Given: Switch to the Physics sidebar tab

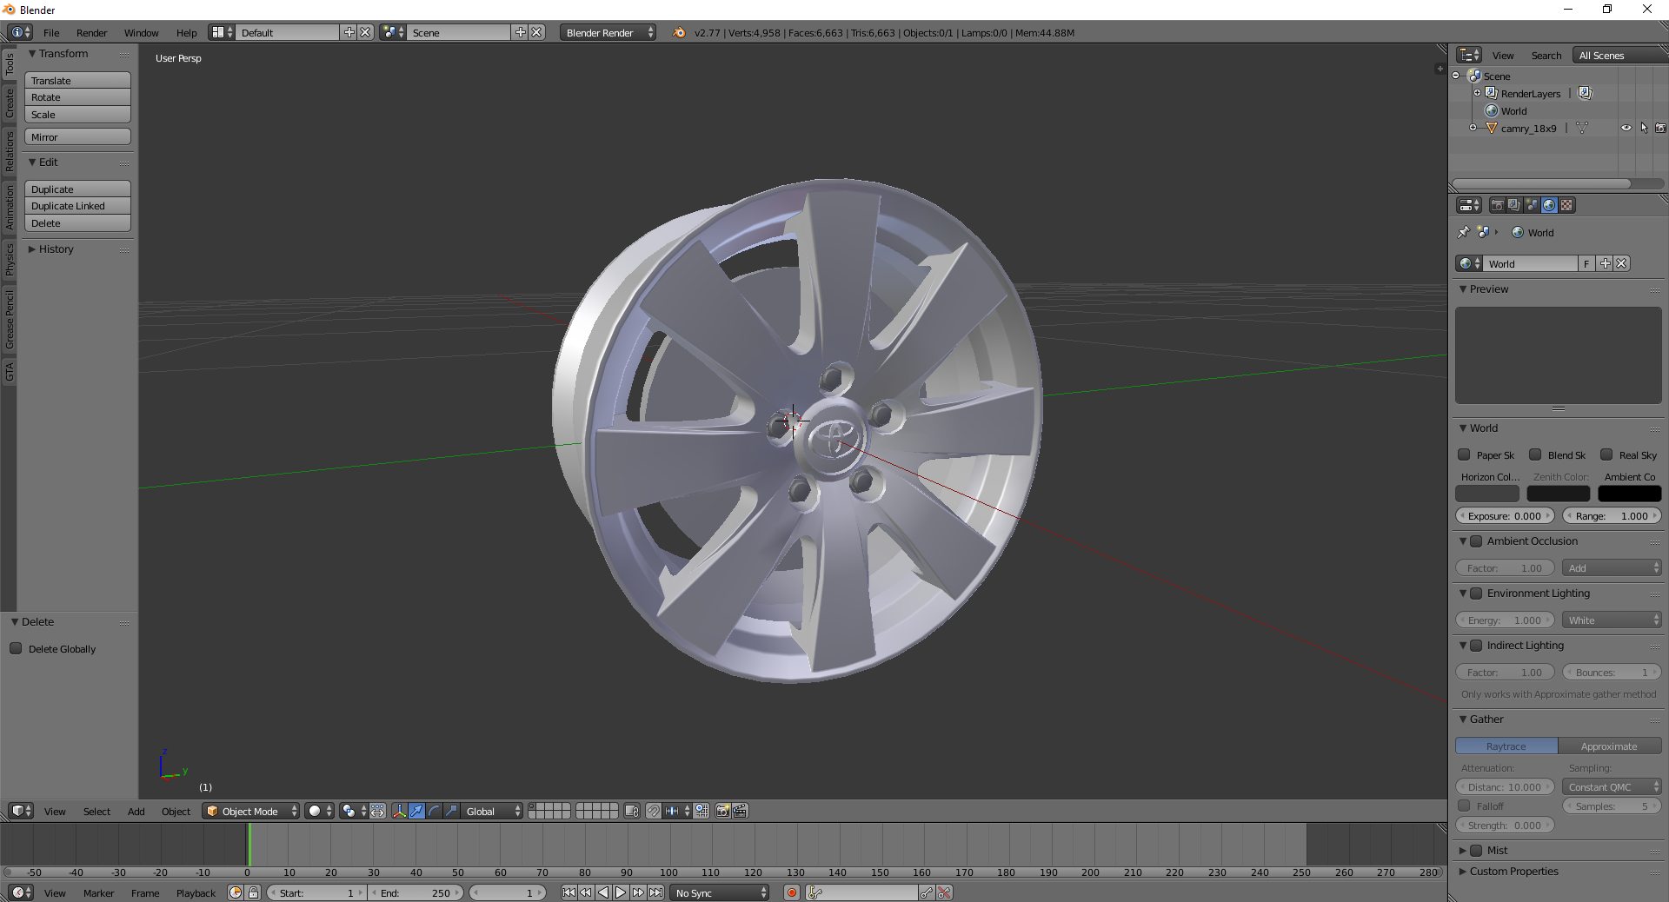Looking at the screenshot, I should click(10, 259).
